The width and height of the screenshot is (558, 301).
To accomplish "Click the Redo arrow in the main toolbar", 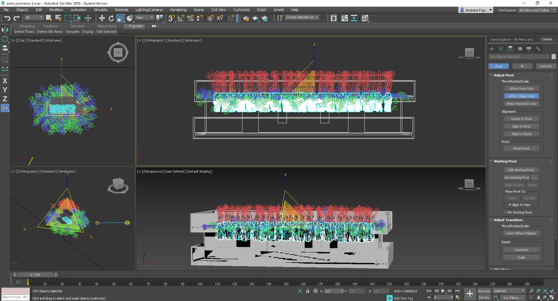I will pyautogui.click(x=17, y=18).
